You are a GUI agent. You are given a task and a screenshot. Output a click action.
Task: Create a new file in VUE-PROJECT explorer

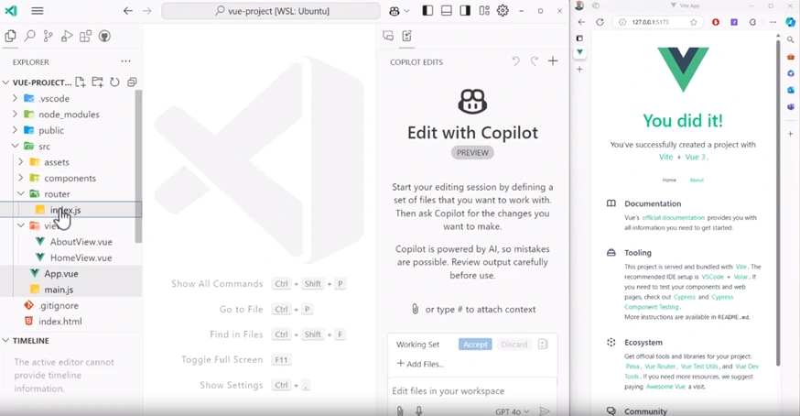pos(81,82)
